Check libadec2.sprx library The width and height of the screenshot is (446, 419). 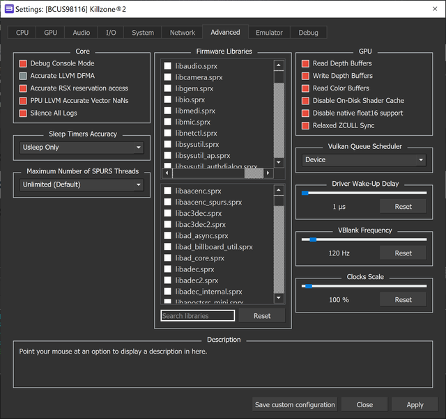(x=168, y=280)
